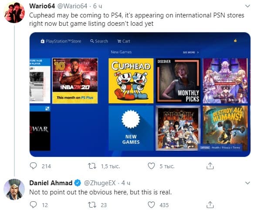Expand Daniel Ahmad's tweet options chevron
The image size is (257, 211).
click(x=247, y=183)
